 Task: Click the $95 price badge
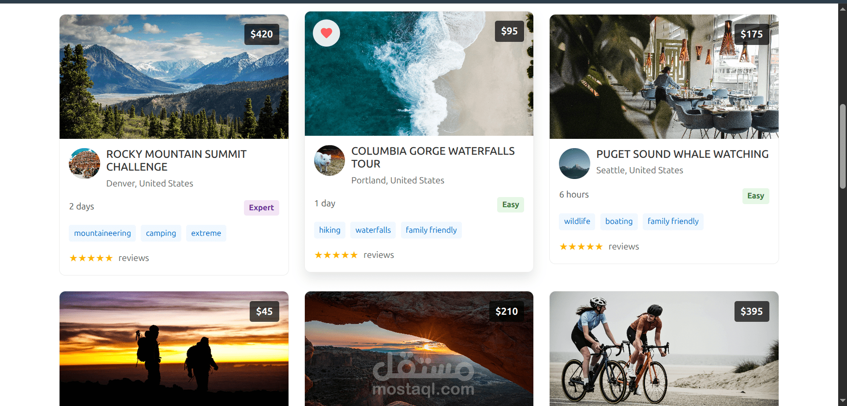point(510,31)
